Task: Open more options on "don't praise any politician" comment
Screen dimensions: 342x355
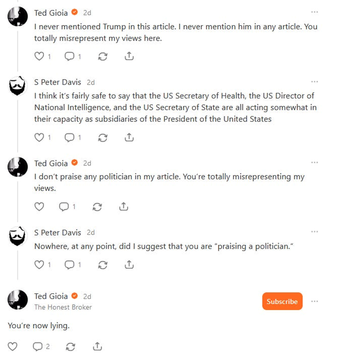Action: point(315,162)
